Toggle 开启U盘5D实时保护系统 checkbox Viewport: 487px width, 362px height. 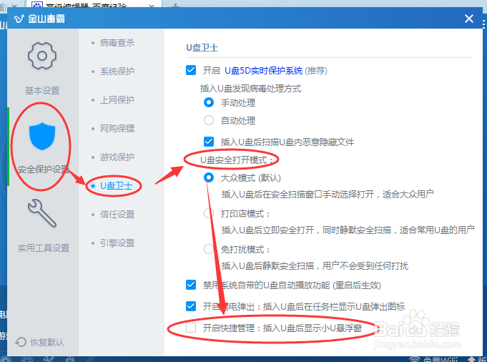(191, 70)
